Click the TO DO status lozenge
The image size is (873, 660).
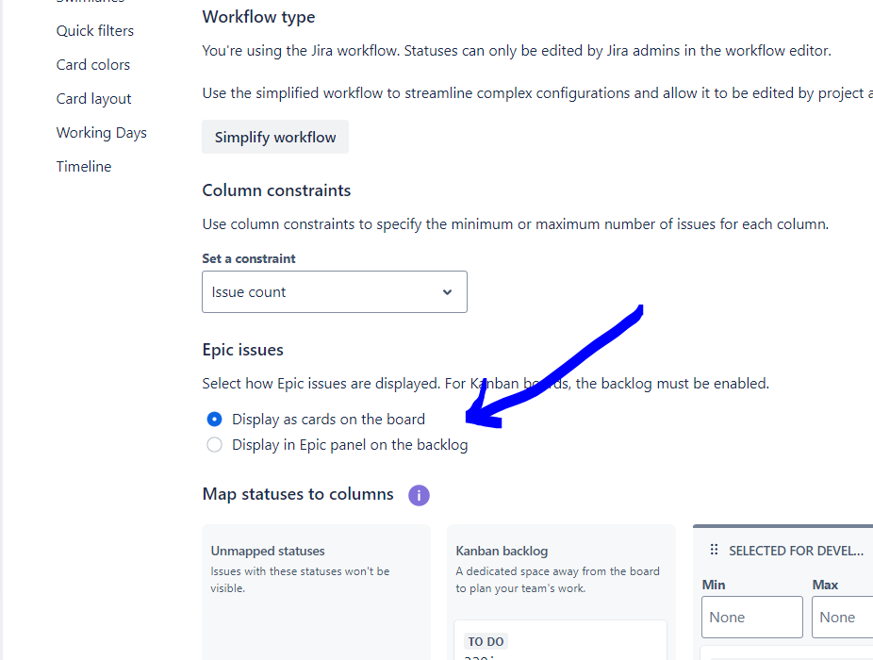(486, 642)
